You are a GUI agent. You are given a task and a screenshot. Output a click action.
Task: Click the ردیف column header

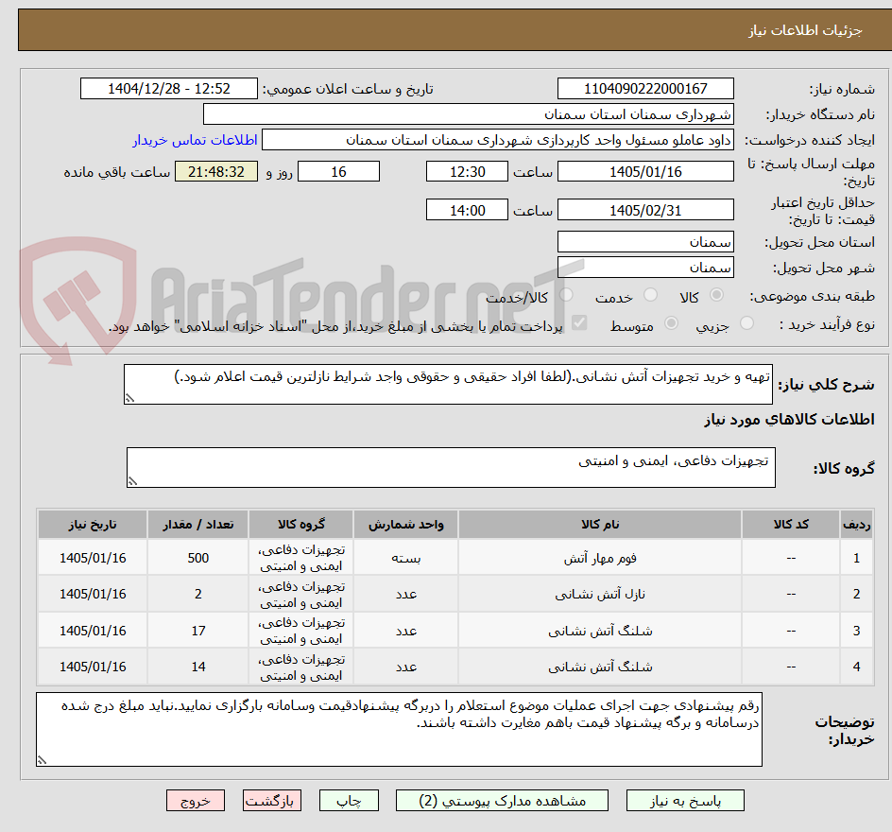(856, 524)
